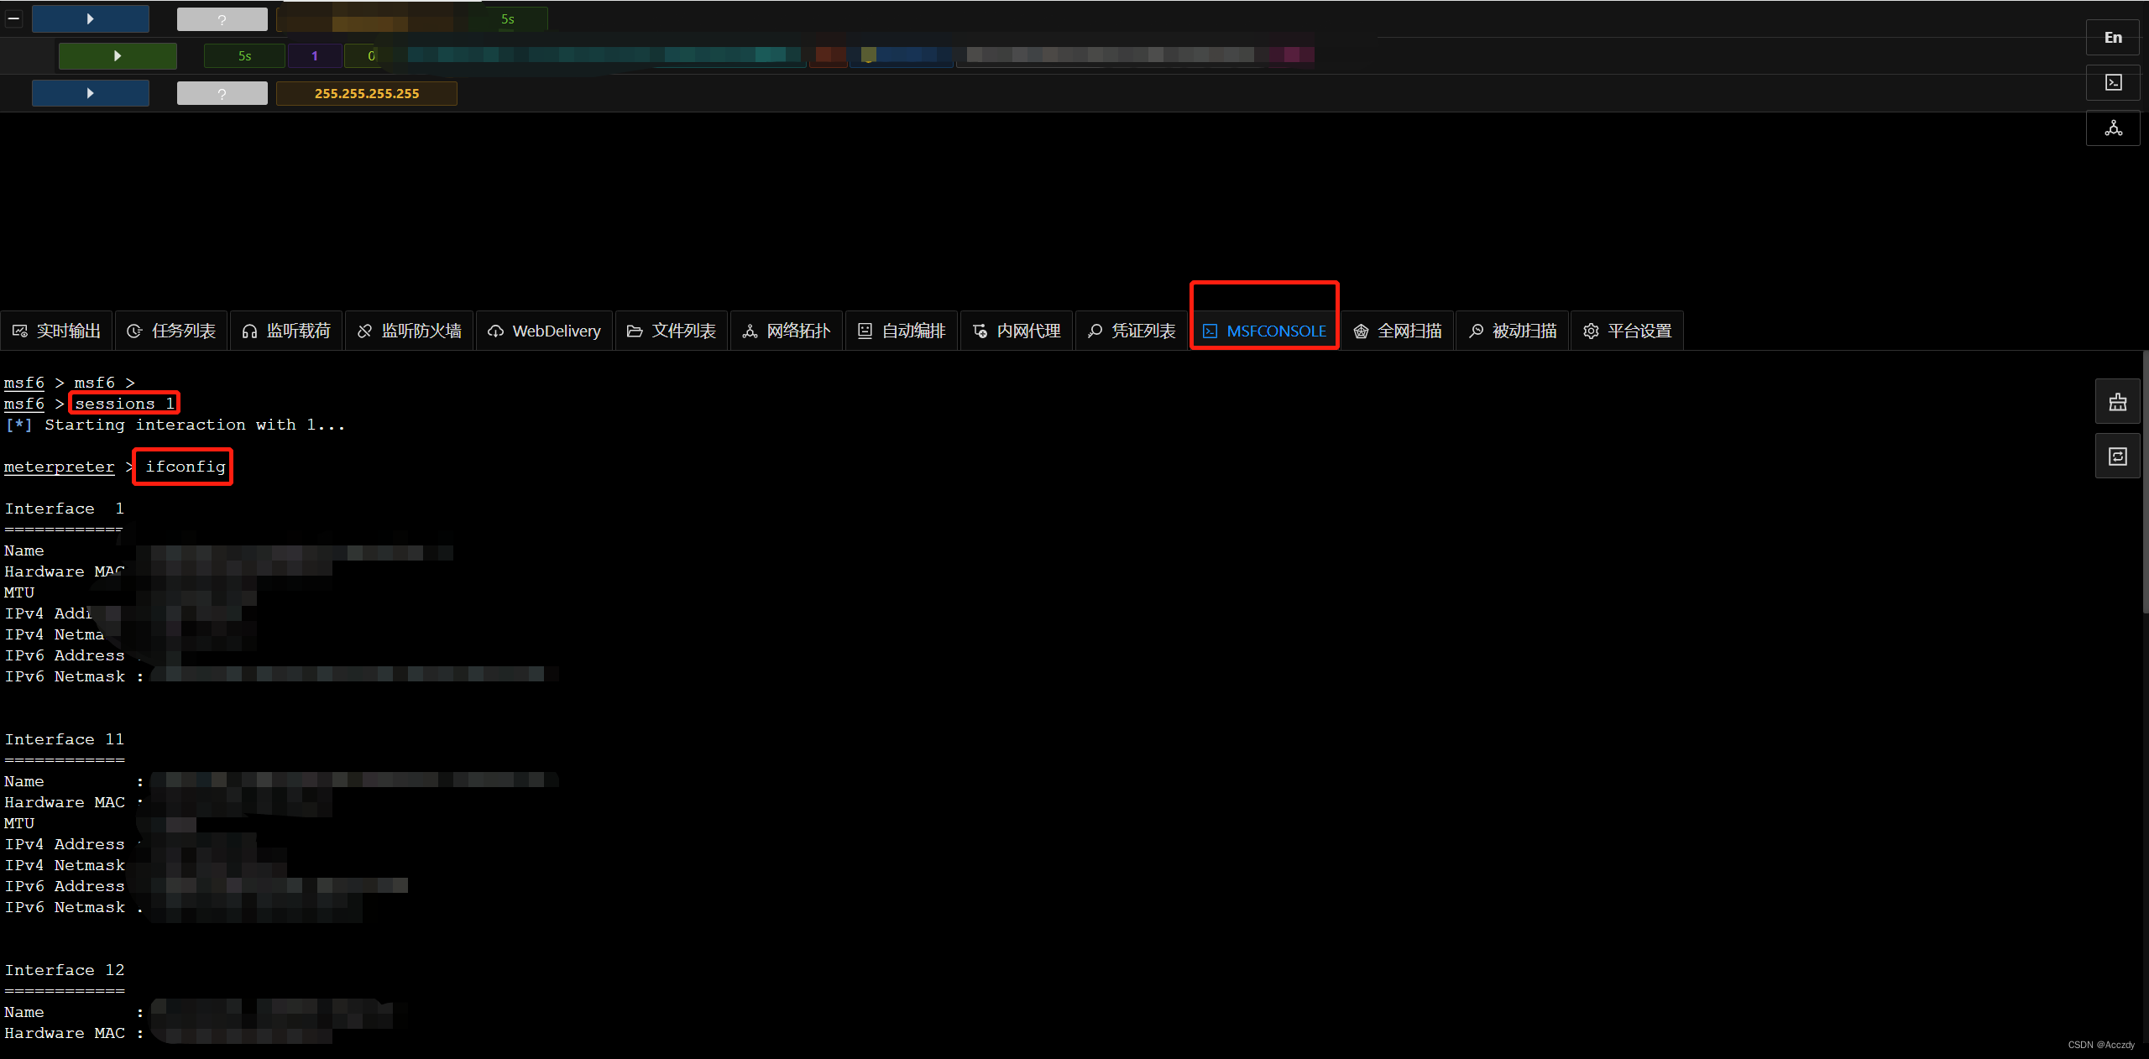Click 'IPv4 Address' label under Interface 11
Image resolution: width=2149 pixels, height=1059 pixels.
65,844
